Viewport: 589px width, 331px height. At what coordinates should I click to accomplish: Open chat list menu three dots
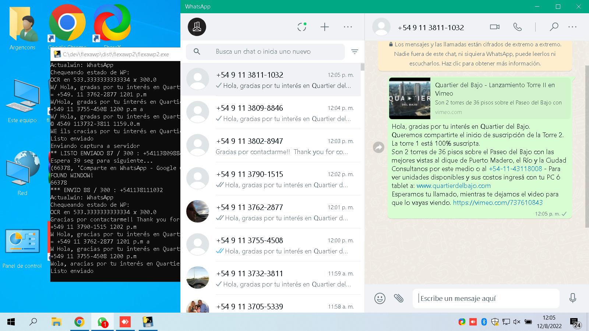click(348, 27)
